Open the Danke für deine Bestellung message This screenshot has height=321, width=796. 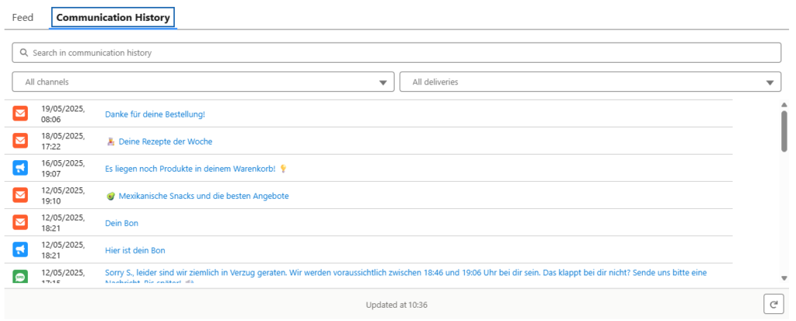click(155, 114)
